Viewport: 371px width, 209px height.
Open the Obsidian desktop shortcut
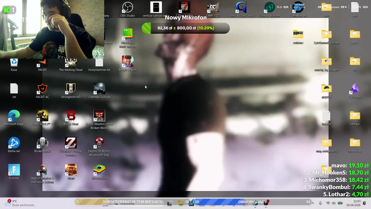point(355,91)
